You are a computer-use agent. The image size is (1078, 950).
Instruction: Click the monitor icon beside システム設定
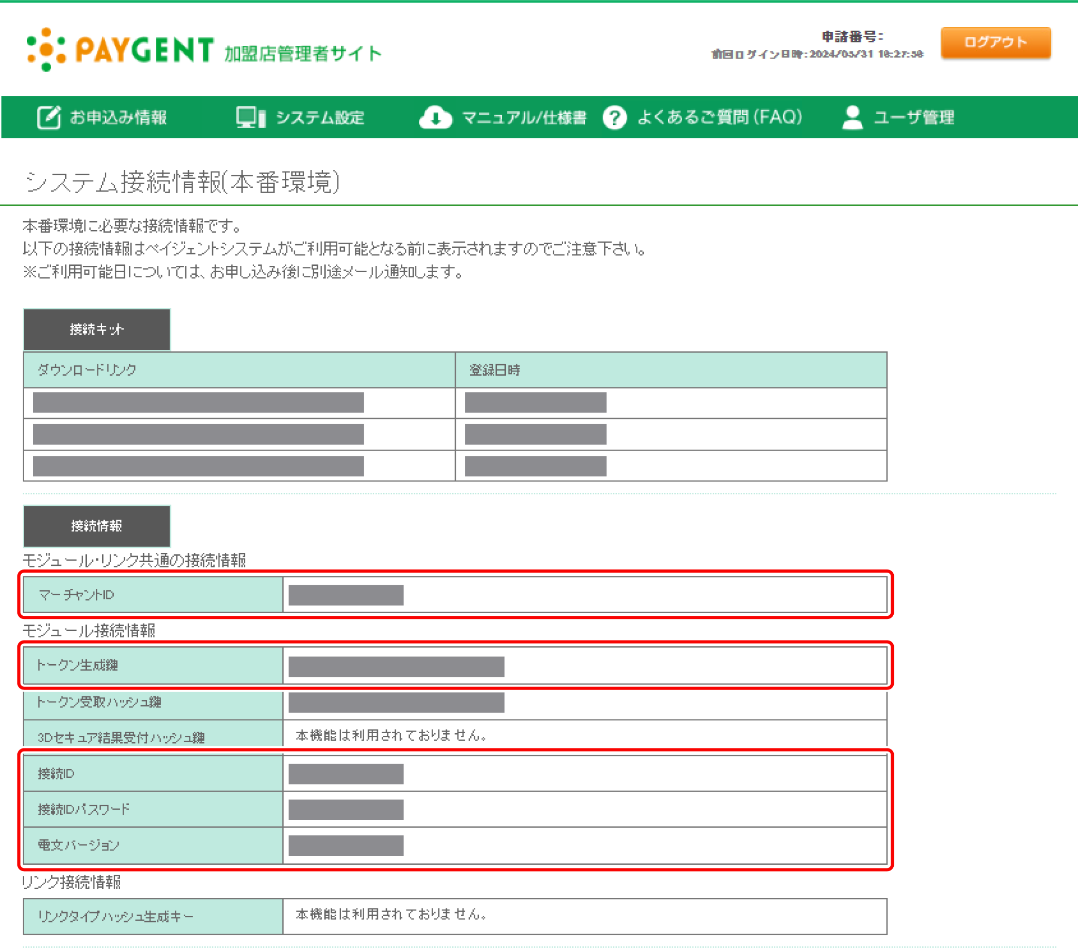(251, 117)
